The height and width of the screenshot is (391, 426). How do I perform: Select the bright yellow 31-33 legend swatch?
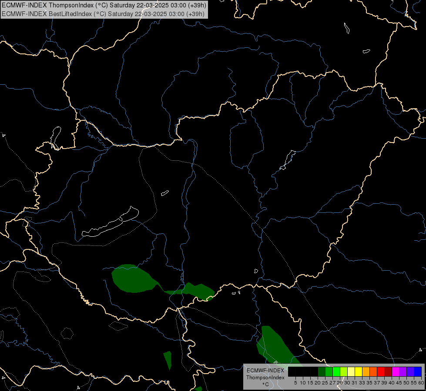tap(359, 372)
